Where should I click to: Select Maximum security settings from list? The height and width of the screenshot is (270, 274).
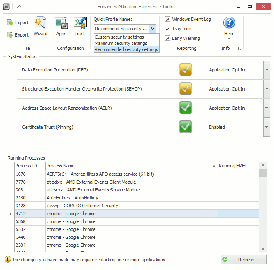pyautogui.click(x=121, y=43)
